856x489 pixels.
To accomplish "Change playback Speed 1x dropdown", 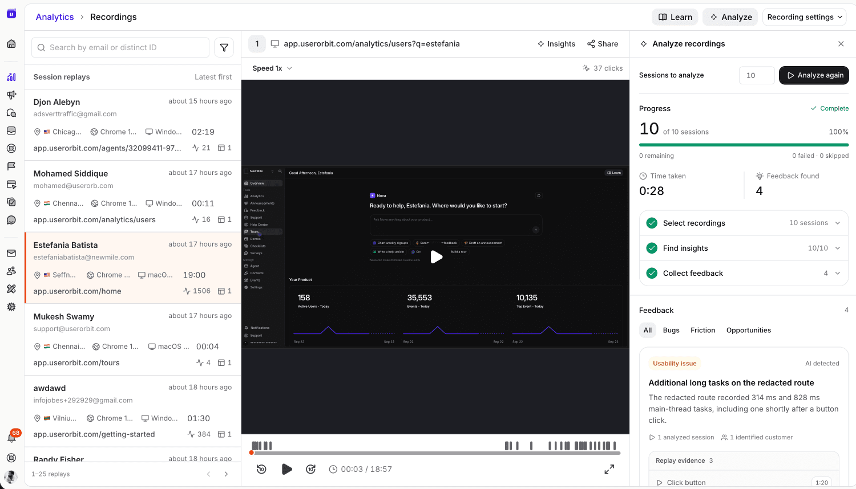I will pyautogui.click(x=272, y=68).
